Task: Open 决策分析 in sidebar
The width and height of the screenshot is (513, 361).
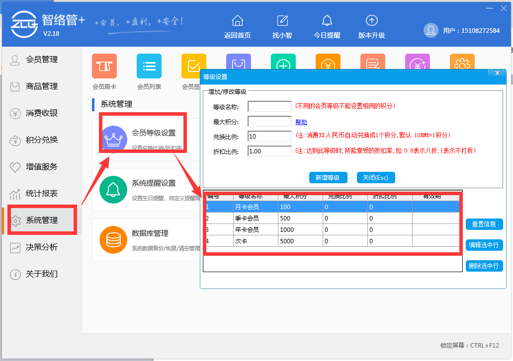Action: pos(42,247)
